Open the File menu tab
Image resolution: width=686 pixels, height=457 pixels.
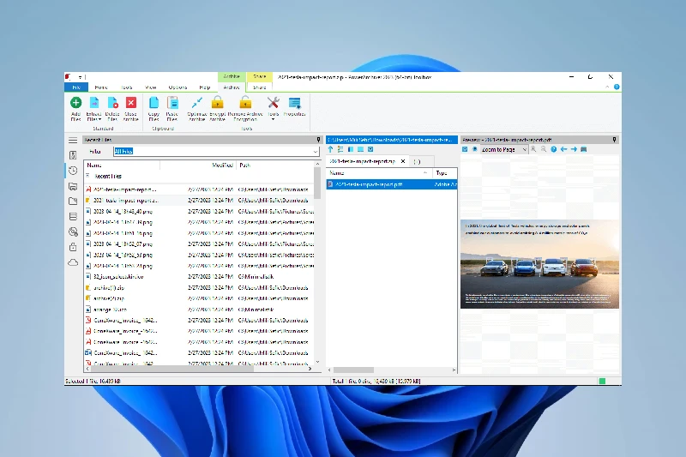click(x=76, y=87)
